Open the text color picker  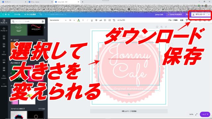79,20
